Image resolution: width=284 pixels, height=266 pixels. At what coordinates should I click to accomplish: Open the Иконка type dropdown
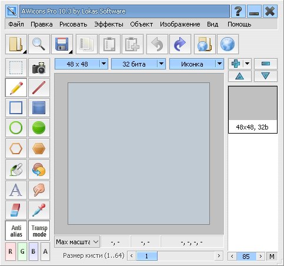pos(196,64)
